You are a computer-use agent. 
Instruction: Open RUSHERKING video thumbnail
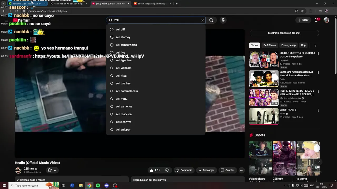[264, 97]
